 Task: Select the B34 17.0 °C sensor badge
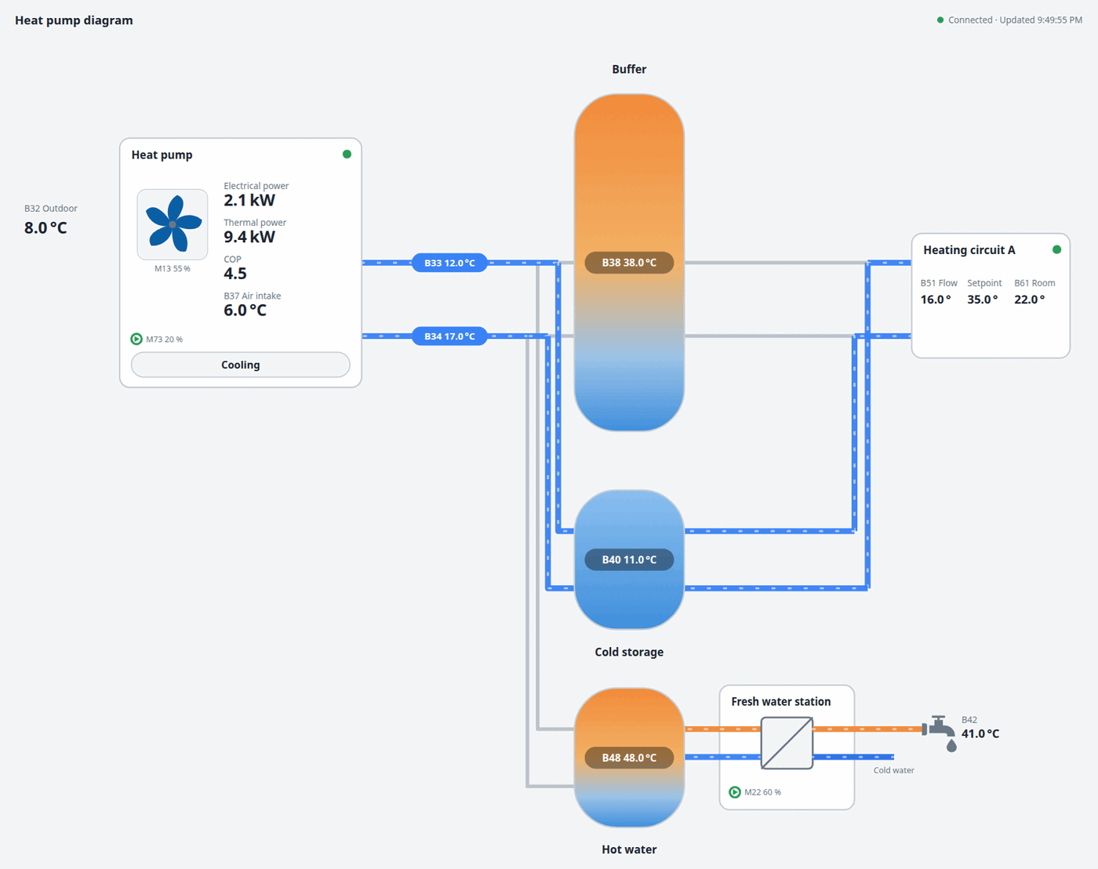pos(449,336)
